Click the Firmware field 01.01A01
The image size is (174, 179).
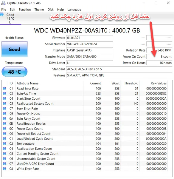pos(89,38)
